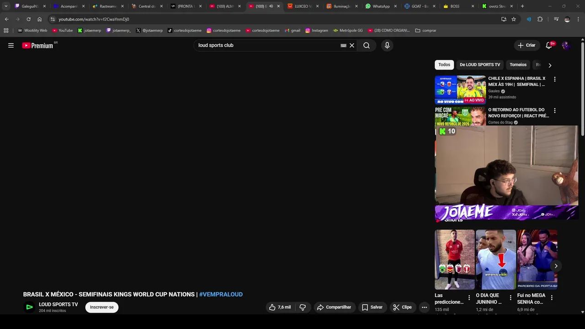The image size is (585, 329).
Task: Open the on-screen keyboard in search box
Action: tap(343, 45)
